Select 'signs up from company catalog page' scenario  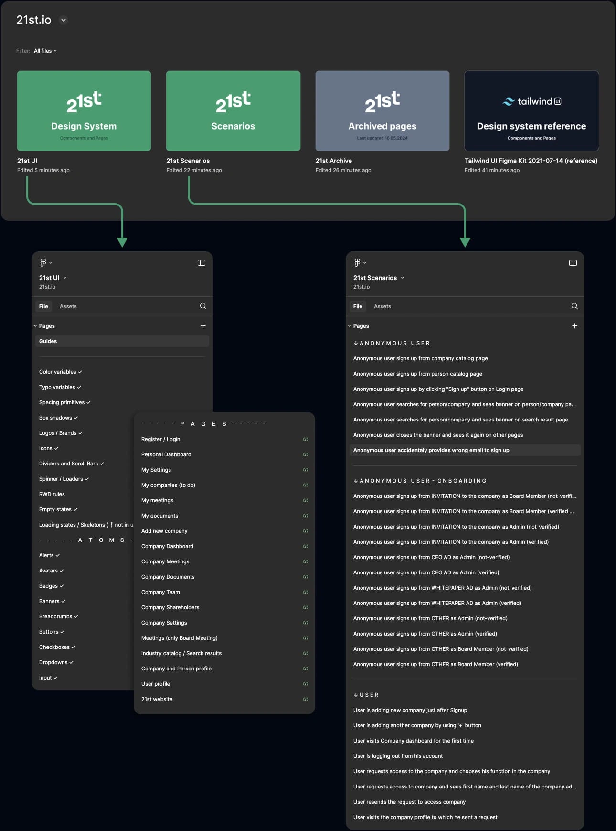420,358
